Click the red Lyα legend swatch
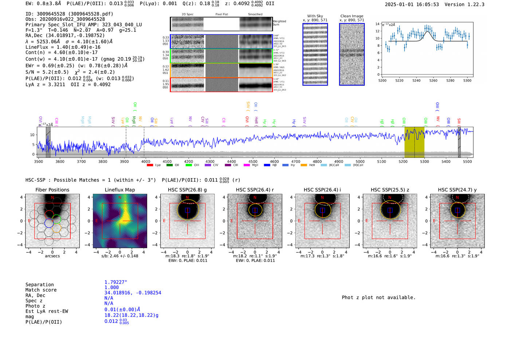The width and height of the screenshot is (510, 347). coord(150,165)
